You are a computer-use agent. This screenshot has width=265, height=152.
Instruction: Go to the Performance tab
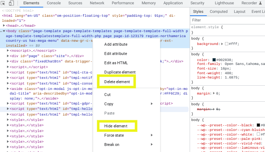[x=123, y=3]
